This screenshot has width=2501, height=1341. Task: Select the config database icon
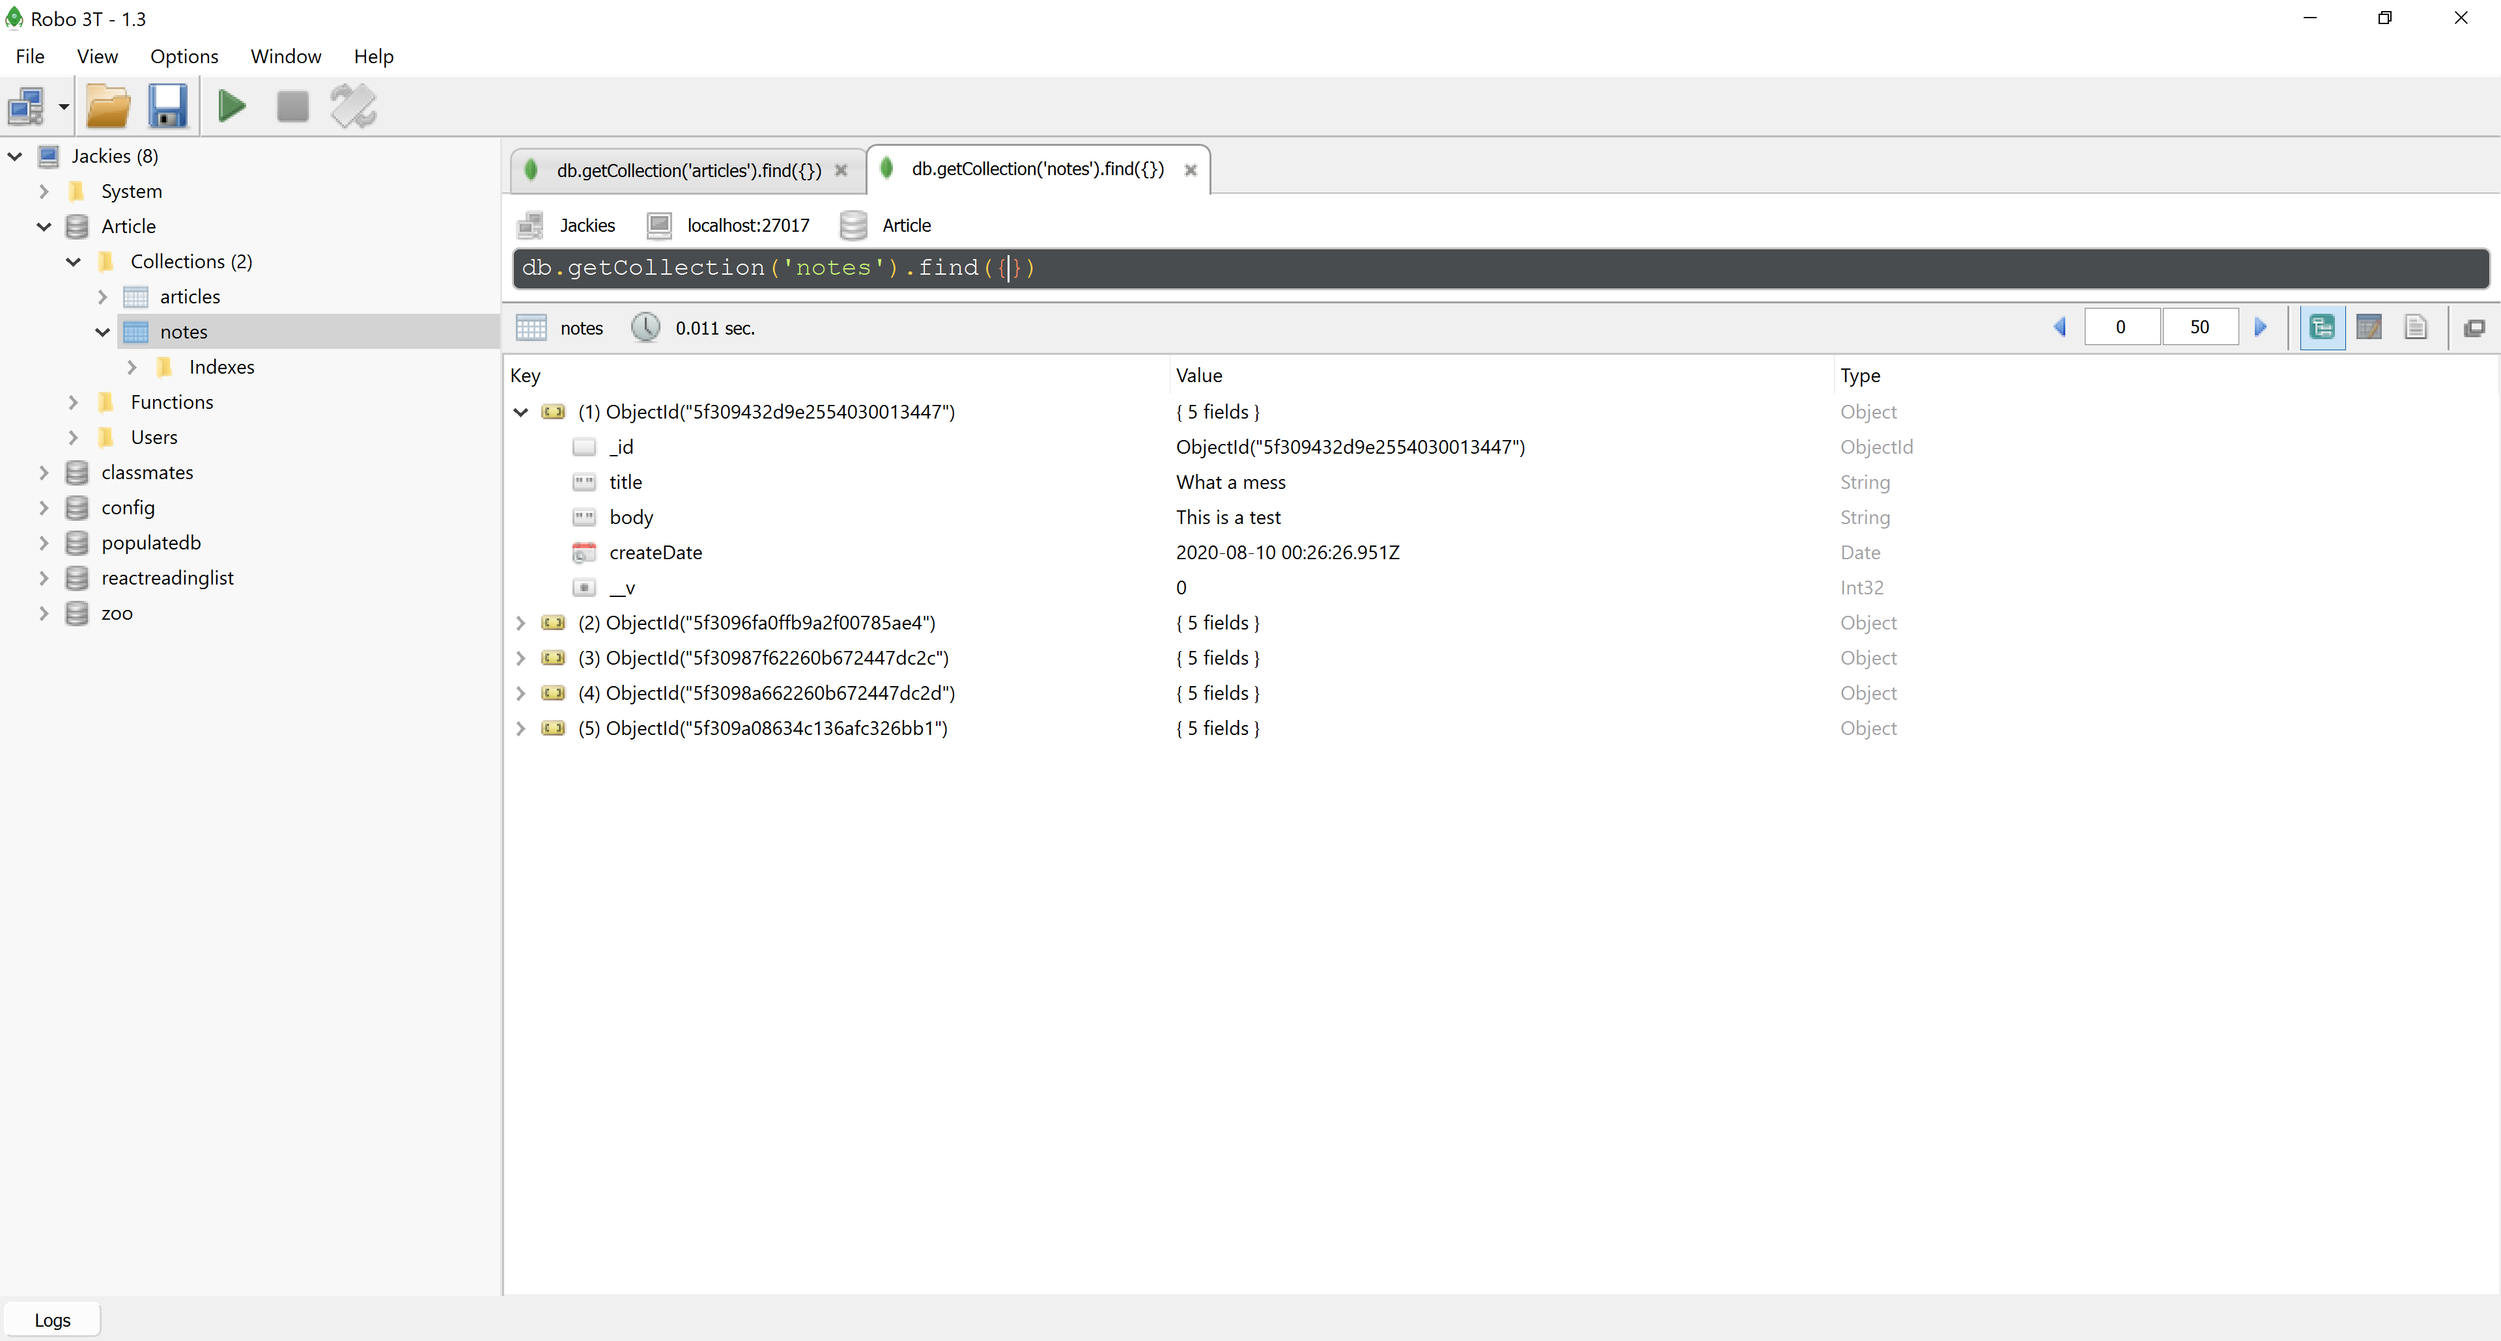(77, 508)
